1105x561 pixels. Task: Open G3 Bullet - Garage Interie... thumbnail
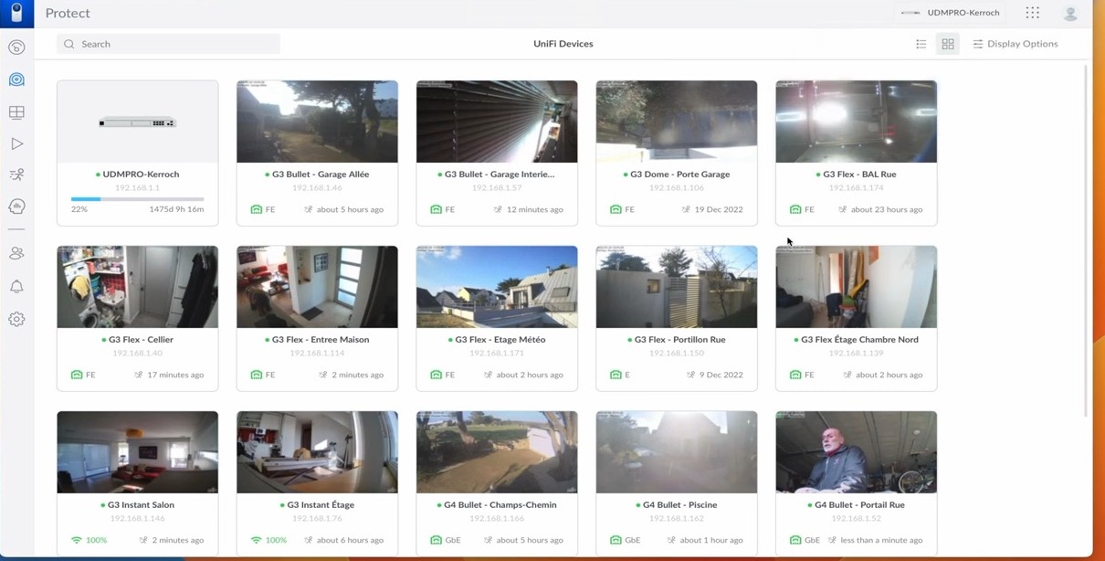(x=497, y=122)
